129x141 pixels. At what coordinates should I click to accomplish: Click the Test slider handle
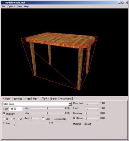[x=31, y=118]
